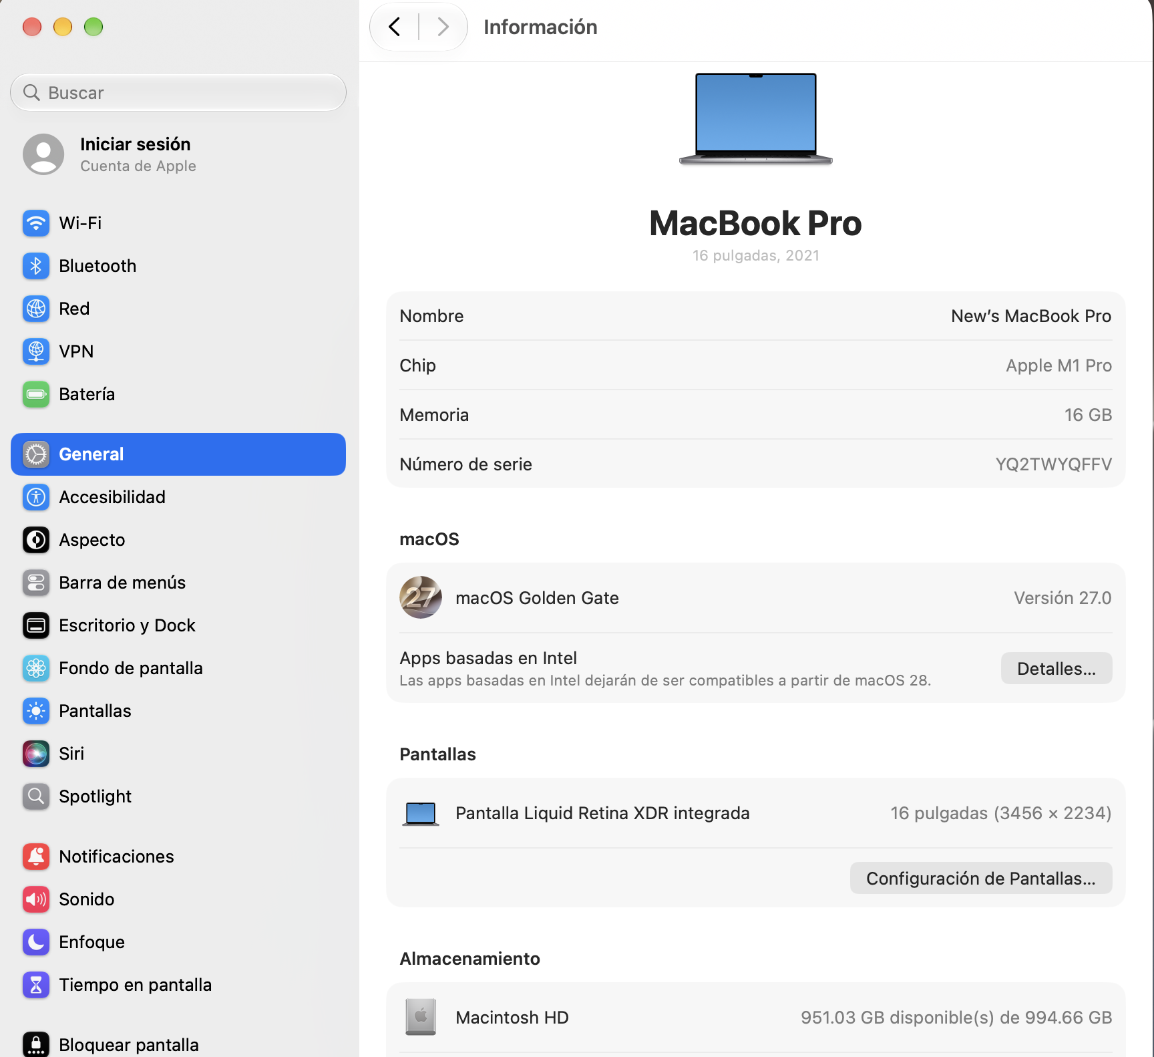This screenshot has height=1057, width=1154.
Task: Open the Siri icon
Action: coord(36,754)
